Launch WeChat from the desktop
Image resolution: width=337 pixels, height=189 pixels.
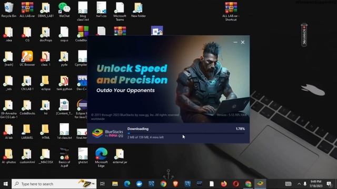pos(64,9)
